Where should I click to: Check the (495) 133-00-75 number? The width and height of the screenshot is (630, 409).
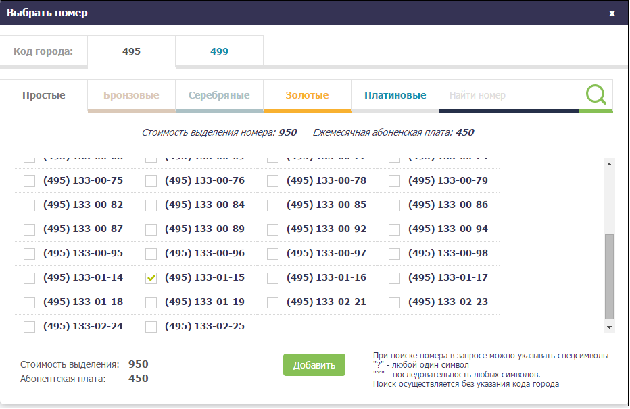click(30, 181)
